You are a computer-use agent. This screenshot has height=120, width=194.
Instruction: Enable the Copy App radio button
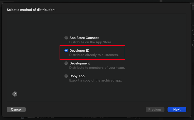(x=66, y=76)
